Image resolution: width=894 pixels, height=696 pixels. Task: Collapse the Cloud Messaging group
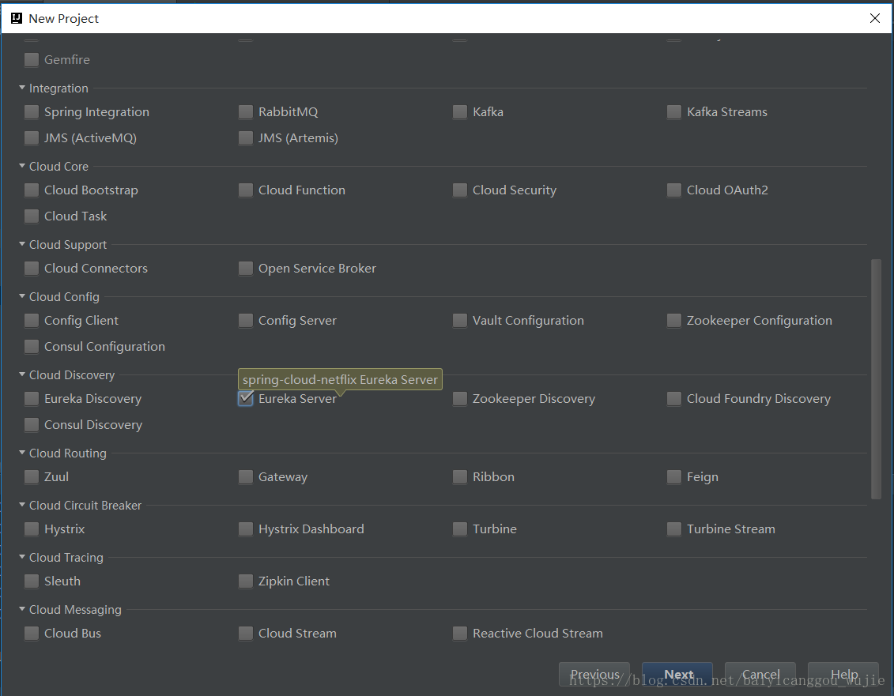pos(22,609)
